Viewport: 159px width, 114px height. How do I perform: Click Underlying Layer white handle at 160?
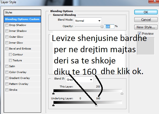pos(96,105)
